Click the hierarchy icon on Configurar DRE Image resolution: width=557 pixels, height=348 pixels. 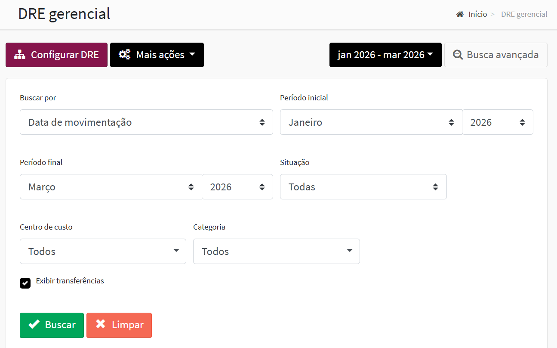[20, 55]
